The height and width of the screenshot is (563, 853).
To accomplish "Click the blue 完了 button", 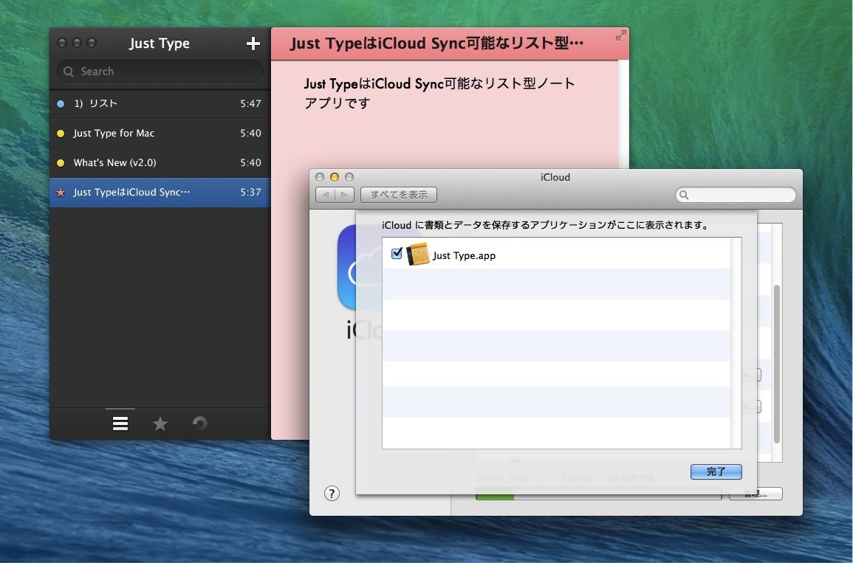I will click(x=716, y=472).
